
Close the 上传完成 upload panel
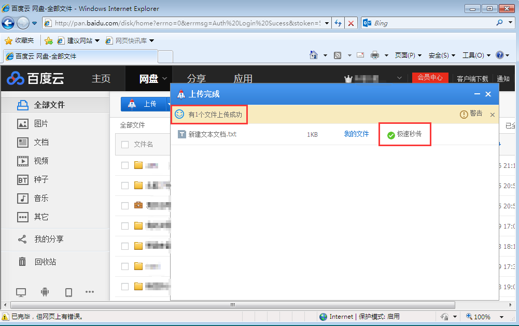tap(488, 94)
